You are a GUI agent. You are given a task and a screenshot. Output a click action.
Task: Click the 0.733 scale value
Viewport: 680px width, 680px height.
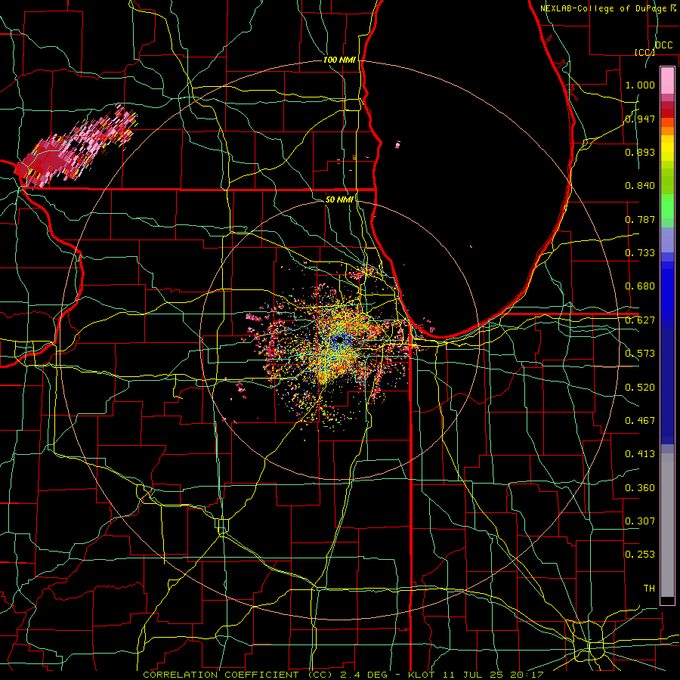click(x=640, y=253)
